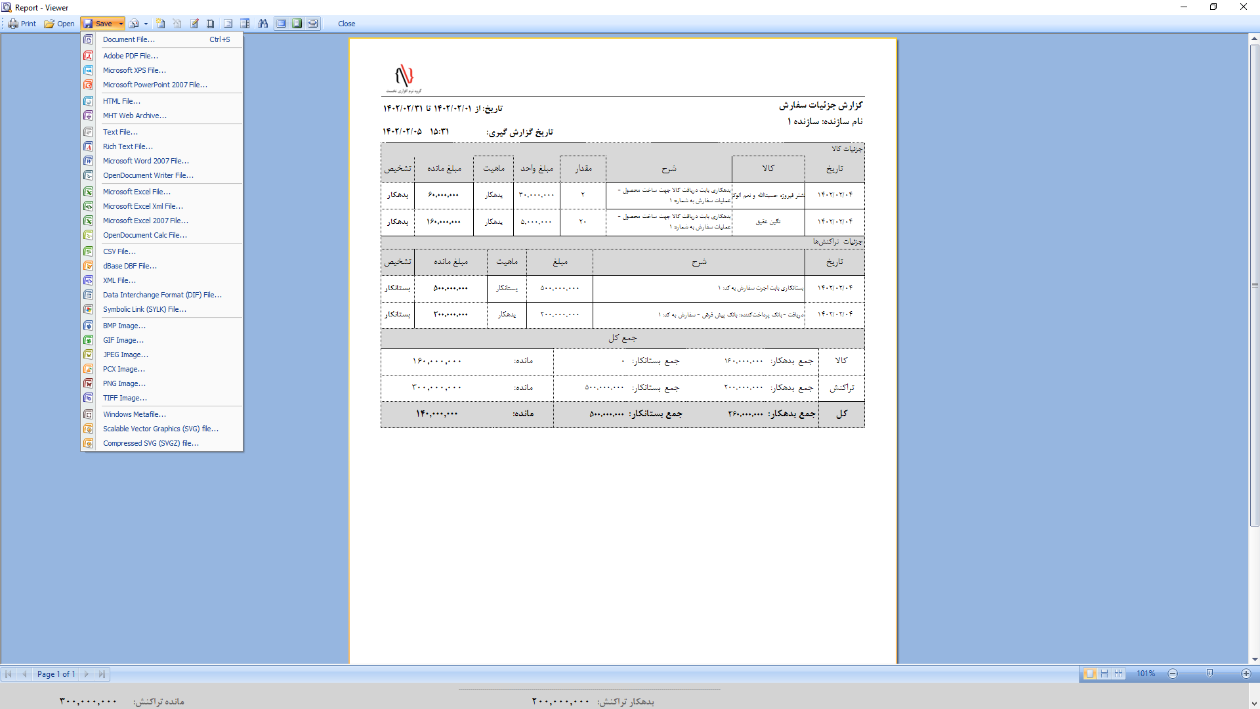Click the vertical scrollbar down arrow
This screenshot has height=709, width=1260.
1254,659
